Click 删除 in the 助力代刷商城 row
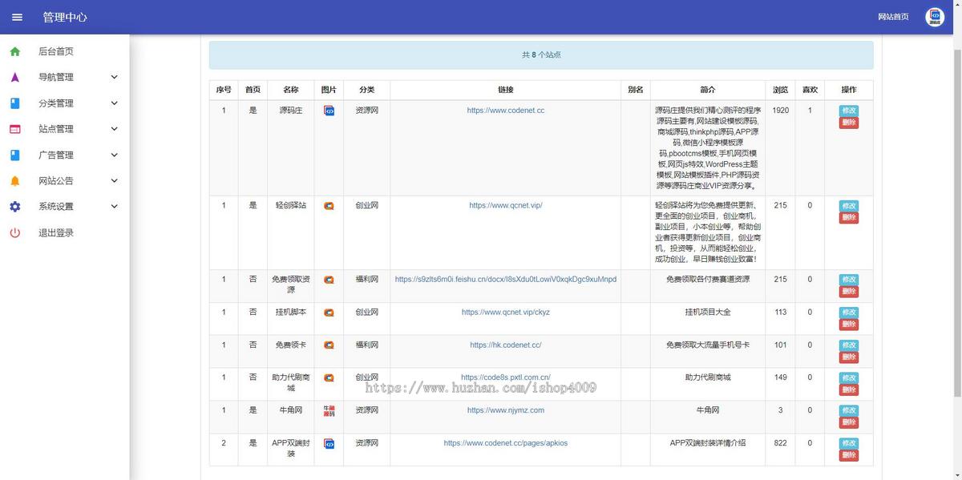The image size is (962, 480). 849,390
